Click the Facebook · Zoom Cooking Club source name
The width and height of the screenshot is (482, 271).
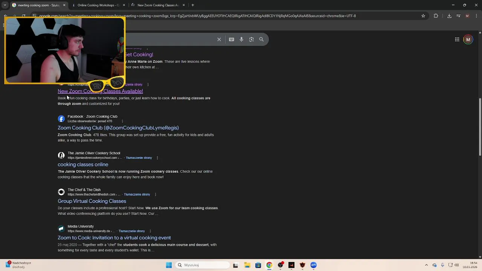(x=92, y=117)
